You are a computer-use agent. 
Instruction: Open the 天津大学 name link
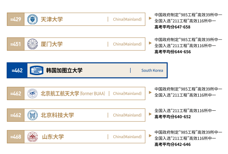[x=52, y=19]
